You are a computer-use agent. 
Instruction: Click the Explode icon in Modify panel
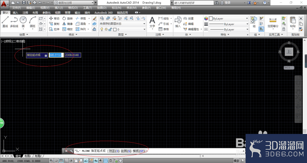tap(94, 24)
